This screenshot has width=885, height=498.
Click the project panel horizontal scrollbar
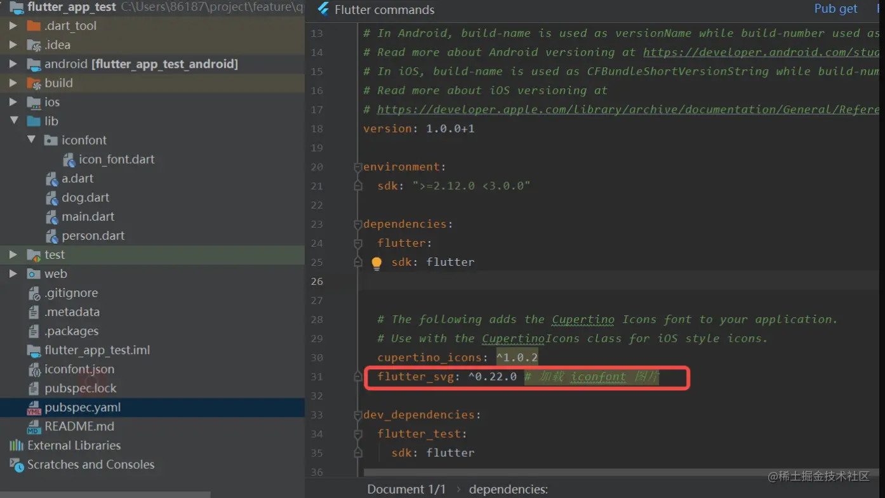105,494
